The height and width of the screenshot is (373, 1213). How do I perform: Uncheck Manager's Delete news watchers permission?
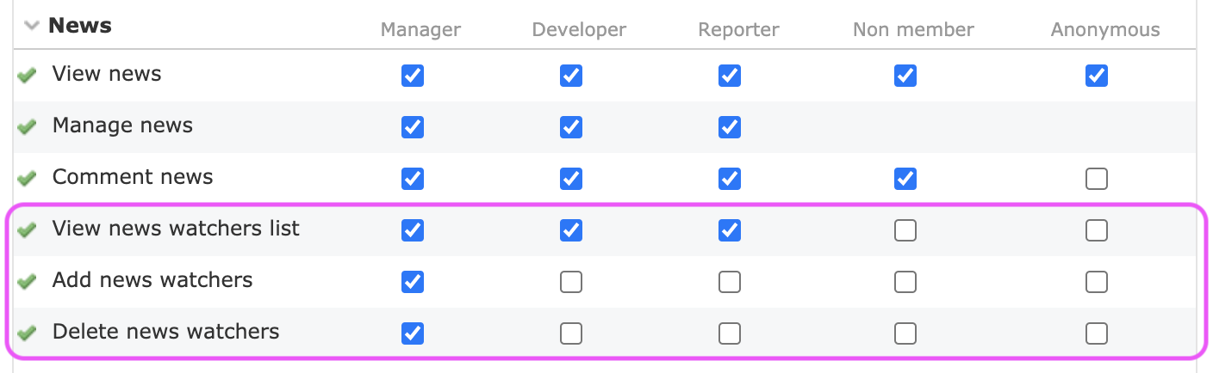coord(413,333)
